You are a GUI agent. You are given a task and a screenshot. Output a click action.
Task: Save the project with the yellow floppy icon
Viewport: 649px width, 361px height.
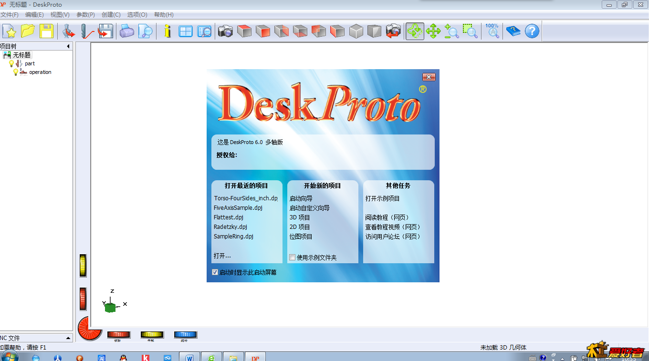pyautogui.click(x=46, y=31)
